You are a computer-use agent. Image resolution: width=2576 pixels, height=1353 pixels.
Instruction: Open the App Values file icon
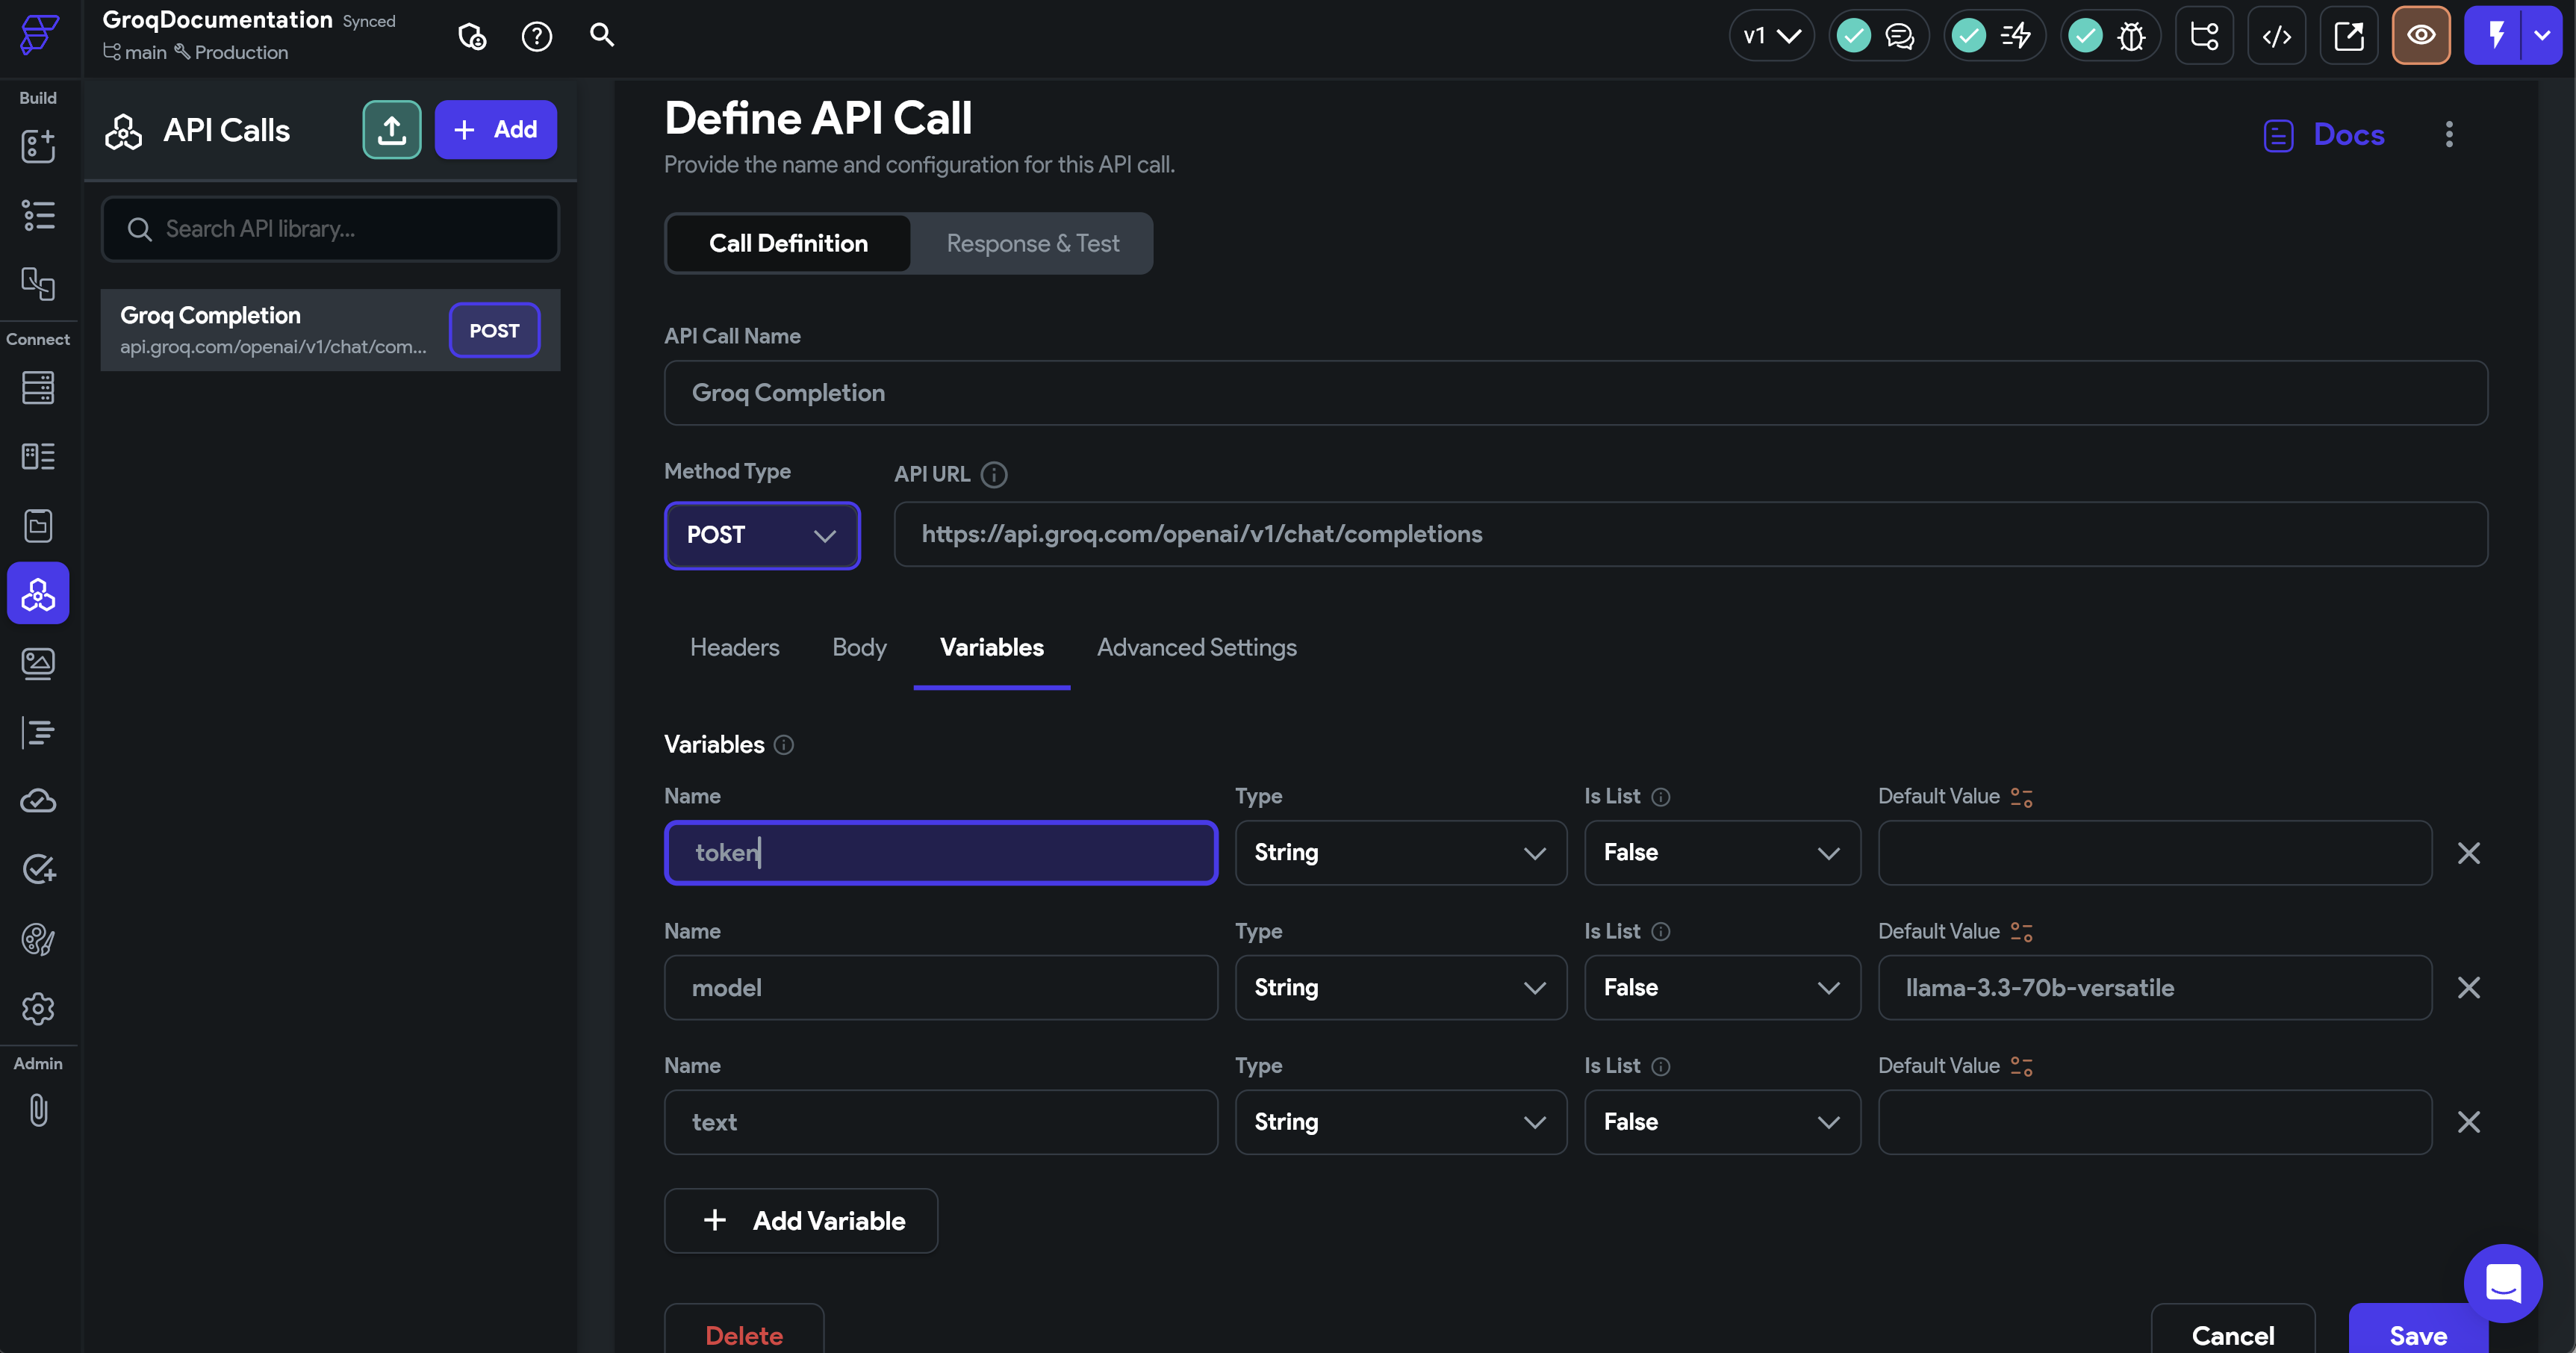(x=38, y=526)
